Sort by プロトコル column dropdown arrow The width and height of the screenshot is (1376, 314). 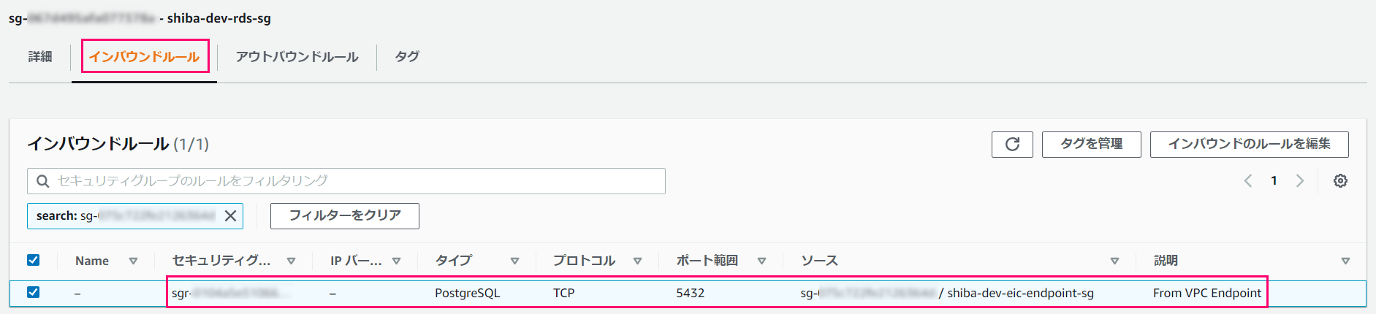pyautogui.click(x=637, y=261)
